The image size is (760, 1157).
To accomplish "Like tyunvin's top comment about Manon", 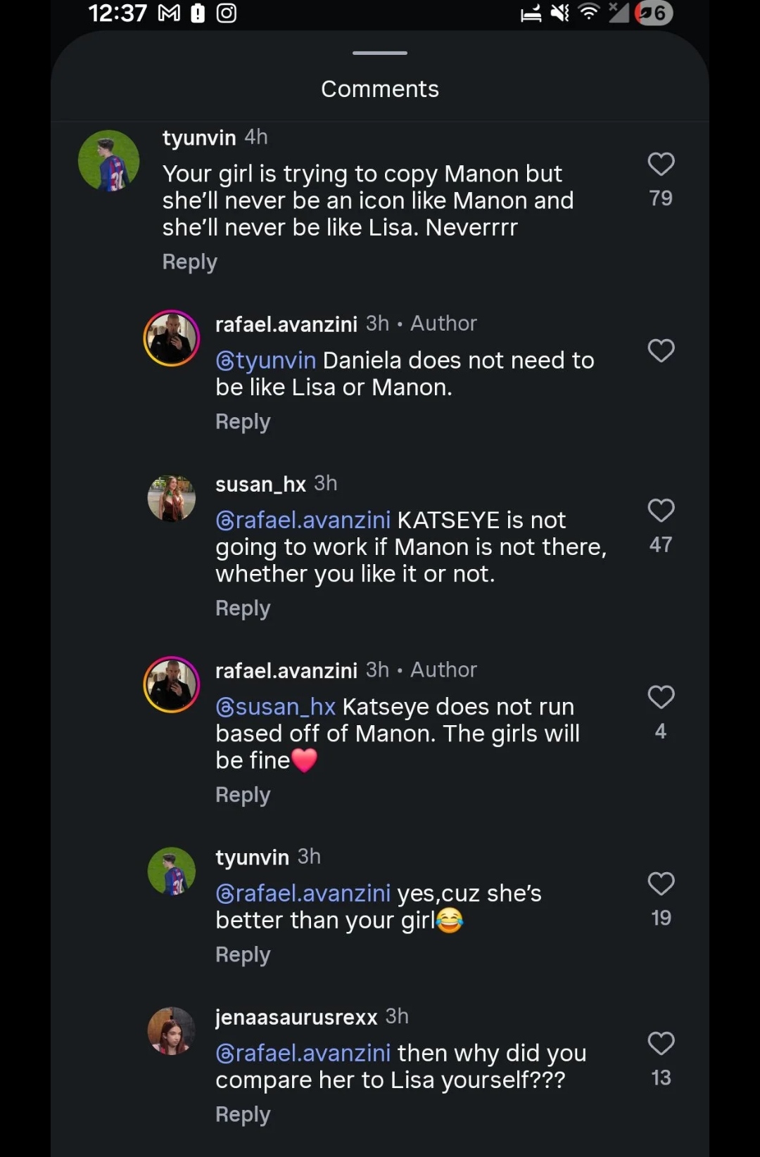I will click(661, 165).
